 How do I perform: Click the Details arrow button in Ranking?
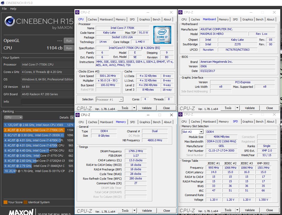(x=72, y=117)
